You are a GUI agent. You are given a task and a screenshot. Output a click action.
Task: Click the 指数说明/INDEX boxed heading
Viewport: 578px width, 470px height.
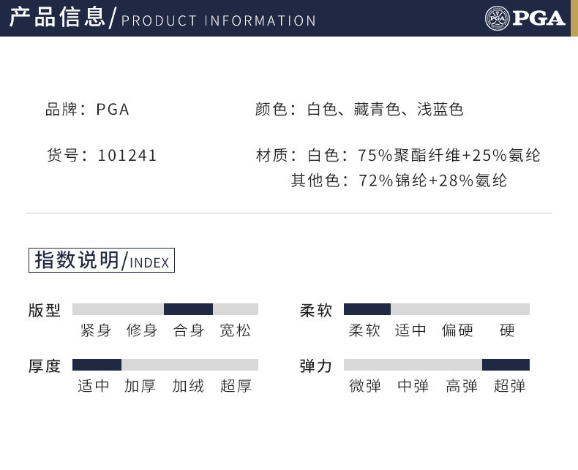(102, 260)
